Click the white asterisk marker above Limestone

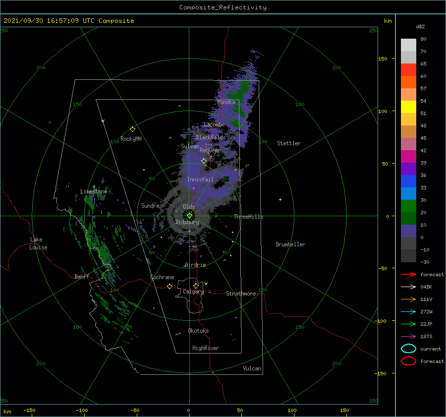click(94, 187)
